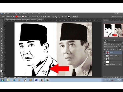This screenshot has width=123, height=92.
Task: Open the Opacity slider arrow
Action: point(122,47)
